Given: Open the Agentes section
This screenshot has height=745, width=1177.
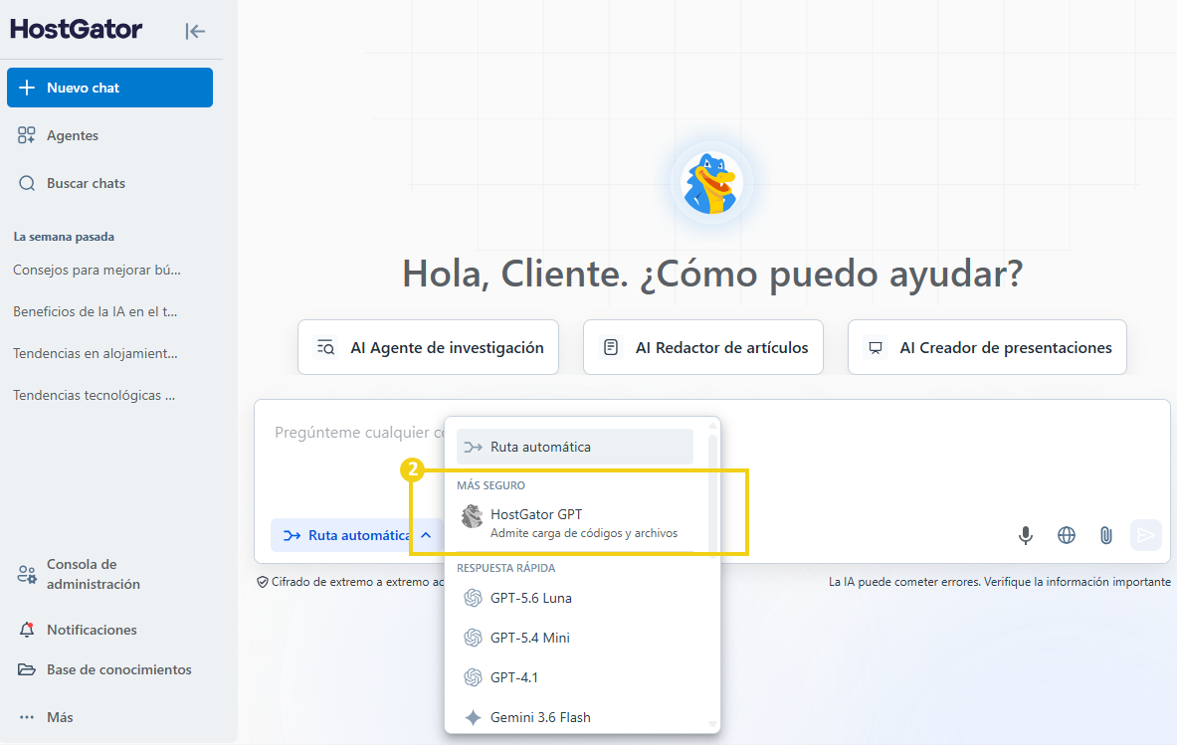Looking at the screenshot, I should click(72, 135).
